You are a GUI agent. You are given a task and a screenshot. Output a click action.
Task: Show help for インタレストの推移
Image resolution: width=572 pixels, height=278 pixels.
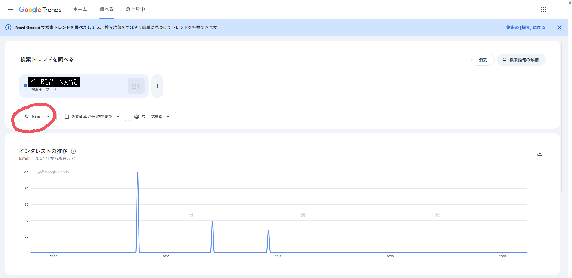pos(73,151)
